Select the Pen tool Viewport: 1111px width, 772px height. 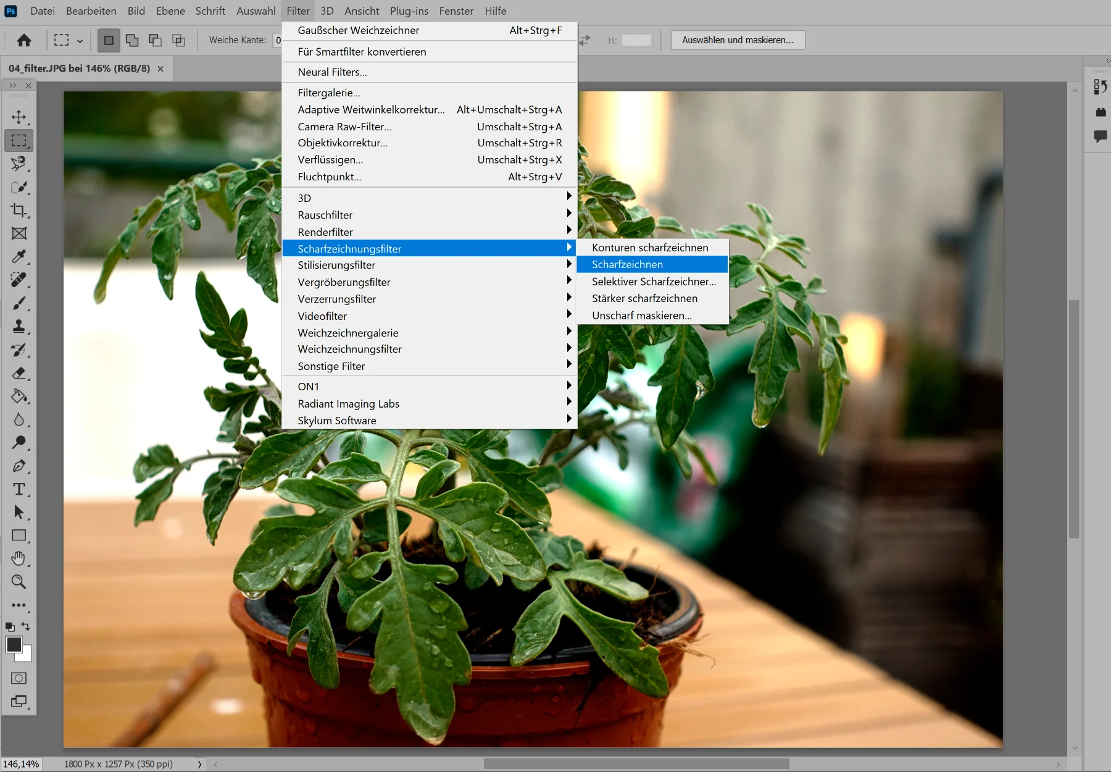point(19,466)
